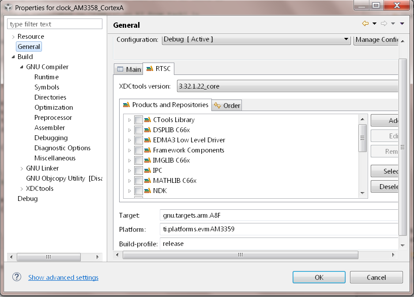414x297 pixels.
Task: Click the forward navigation arrow icon
Action: (x=384, y=24)
